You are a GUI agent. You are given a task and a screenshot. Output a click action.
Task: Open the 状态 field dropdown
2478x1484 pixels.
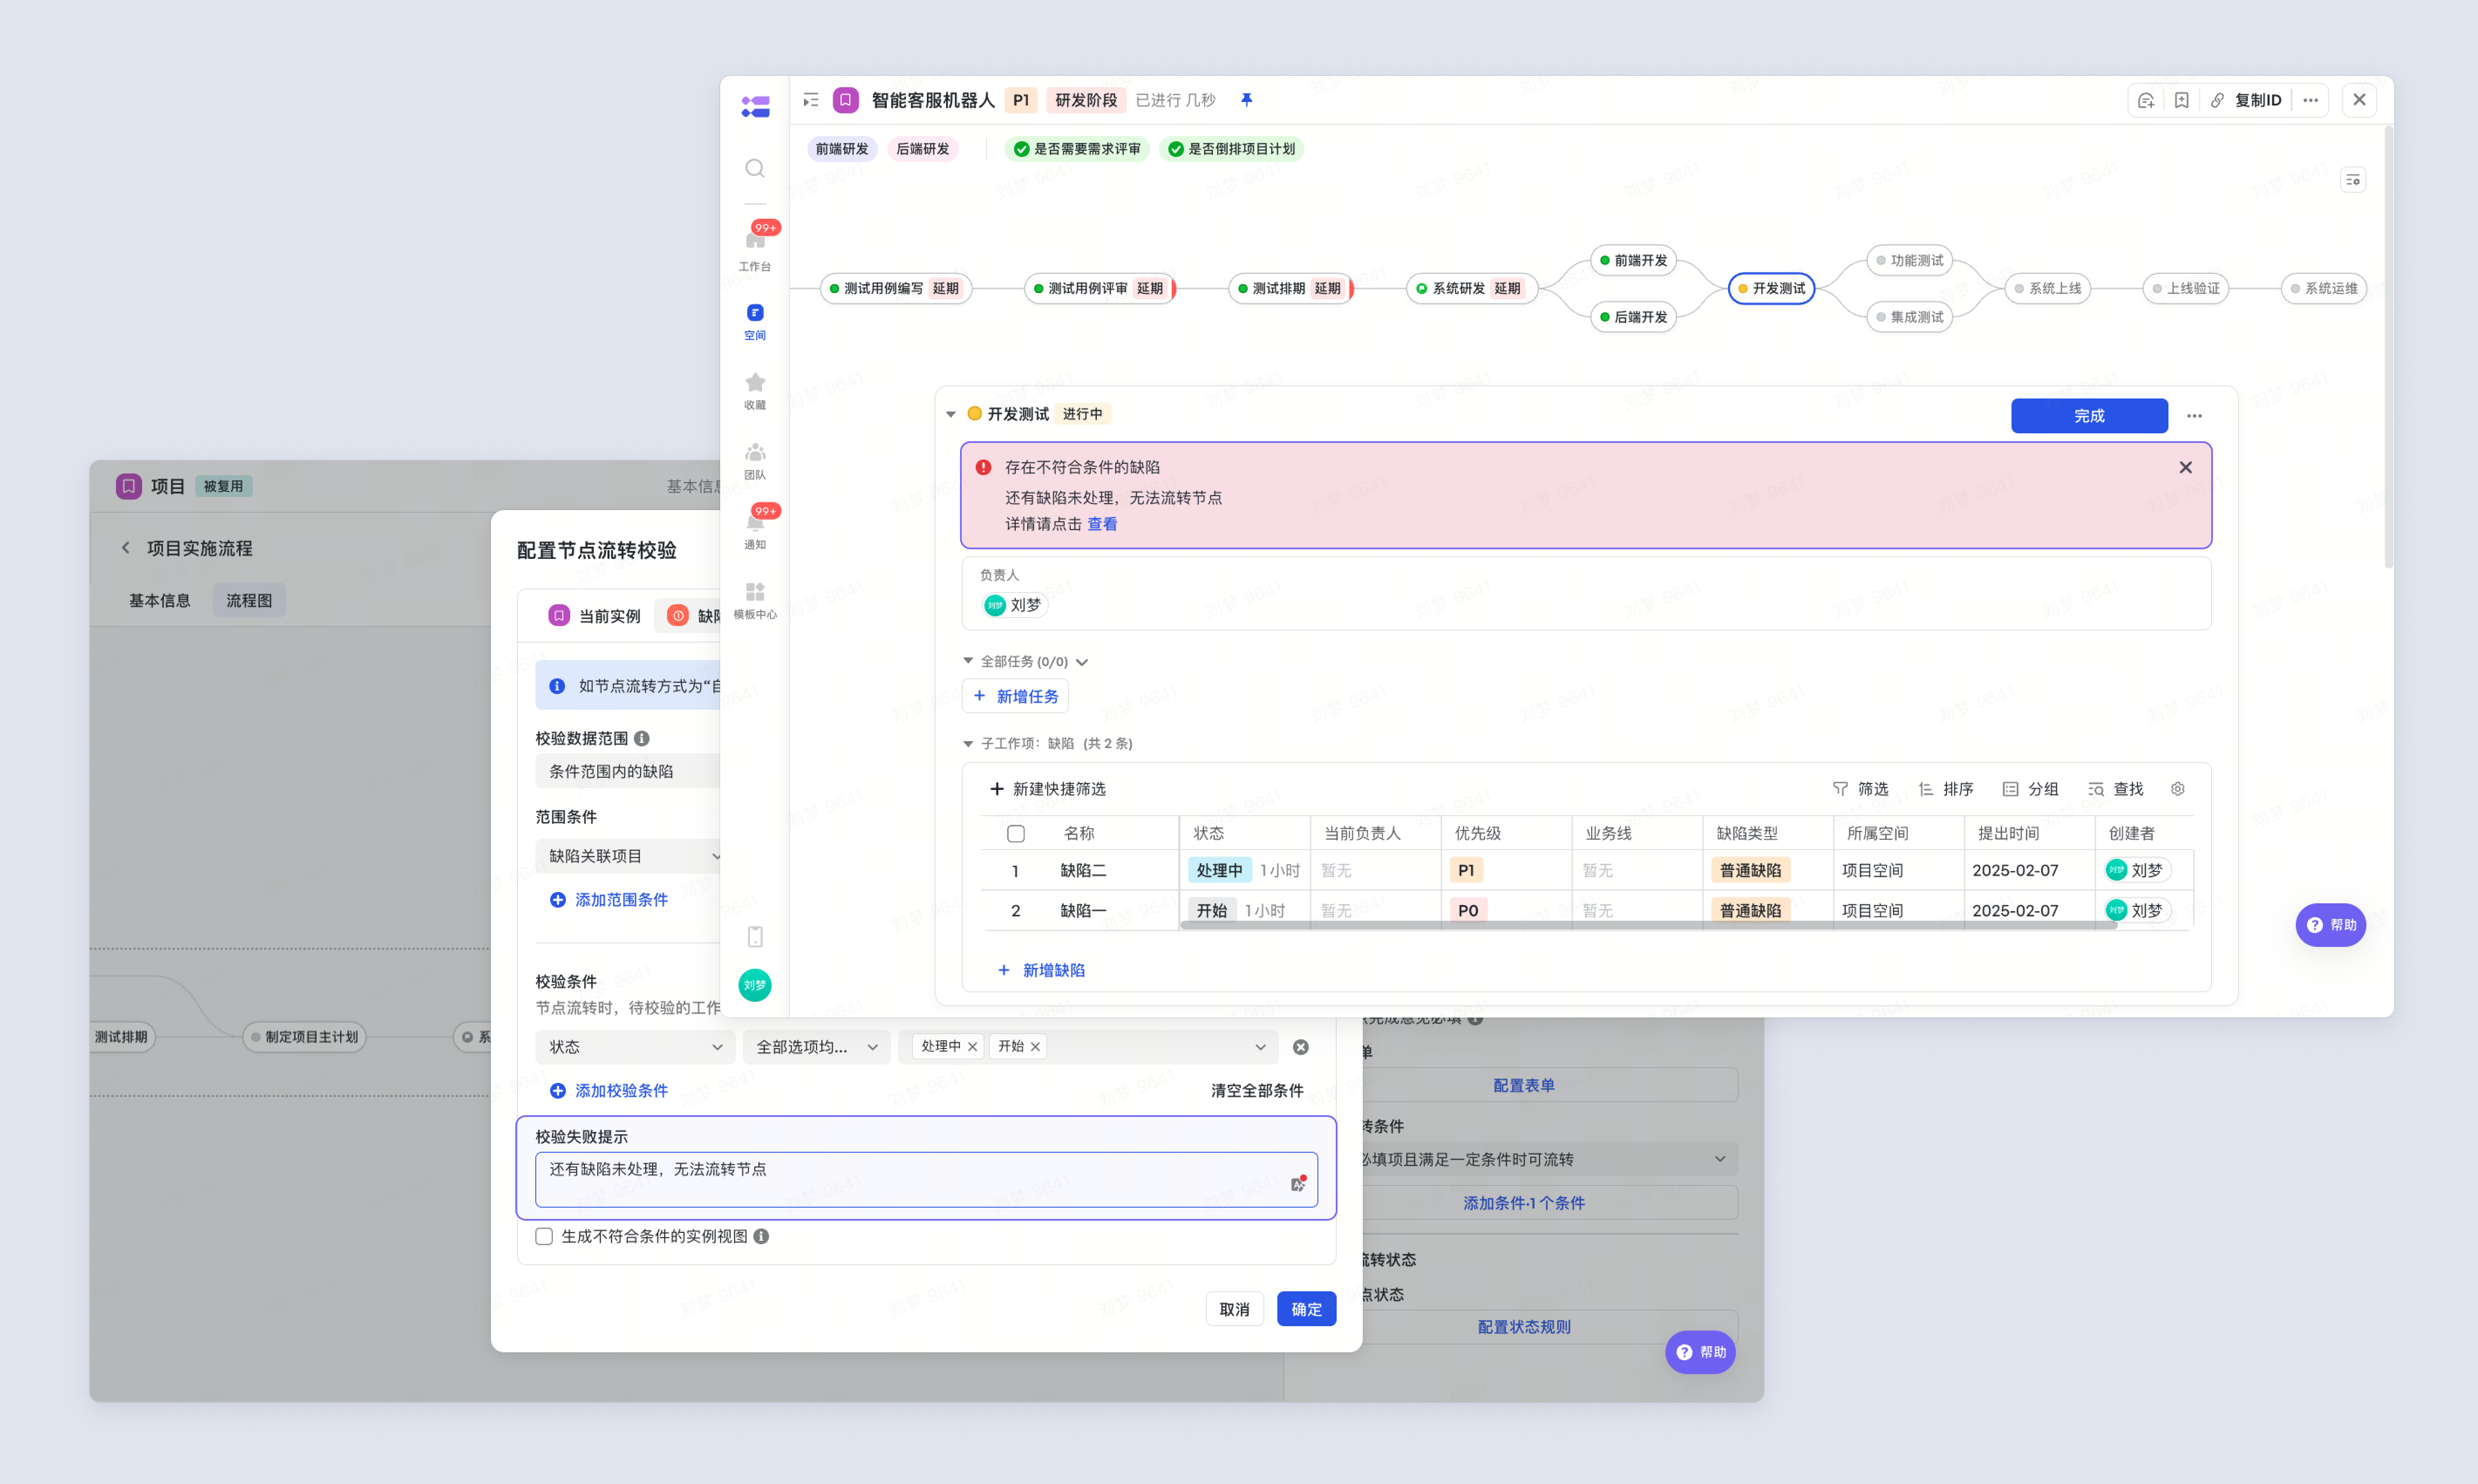click(x=635, y=1047)
